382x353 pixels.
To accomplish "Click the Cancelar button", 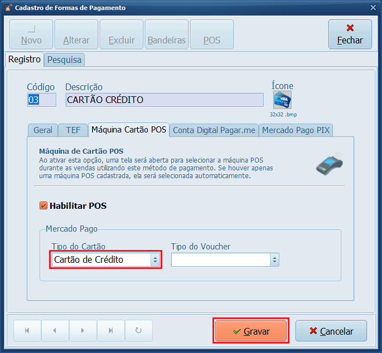I will 331,331.
